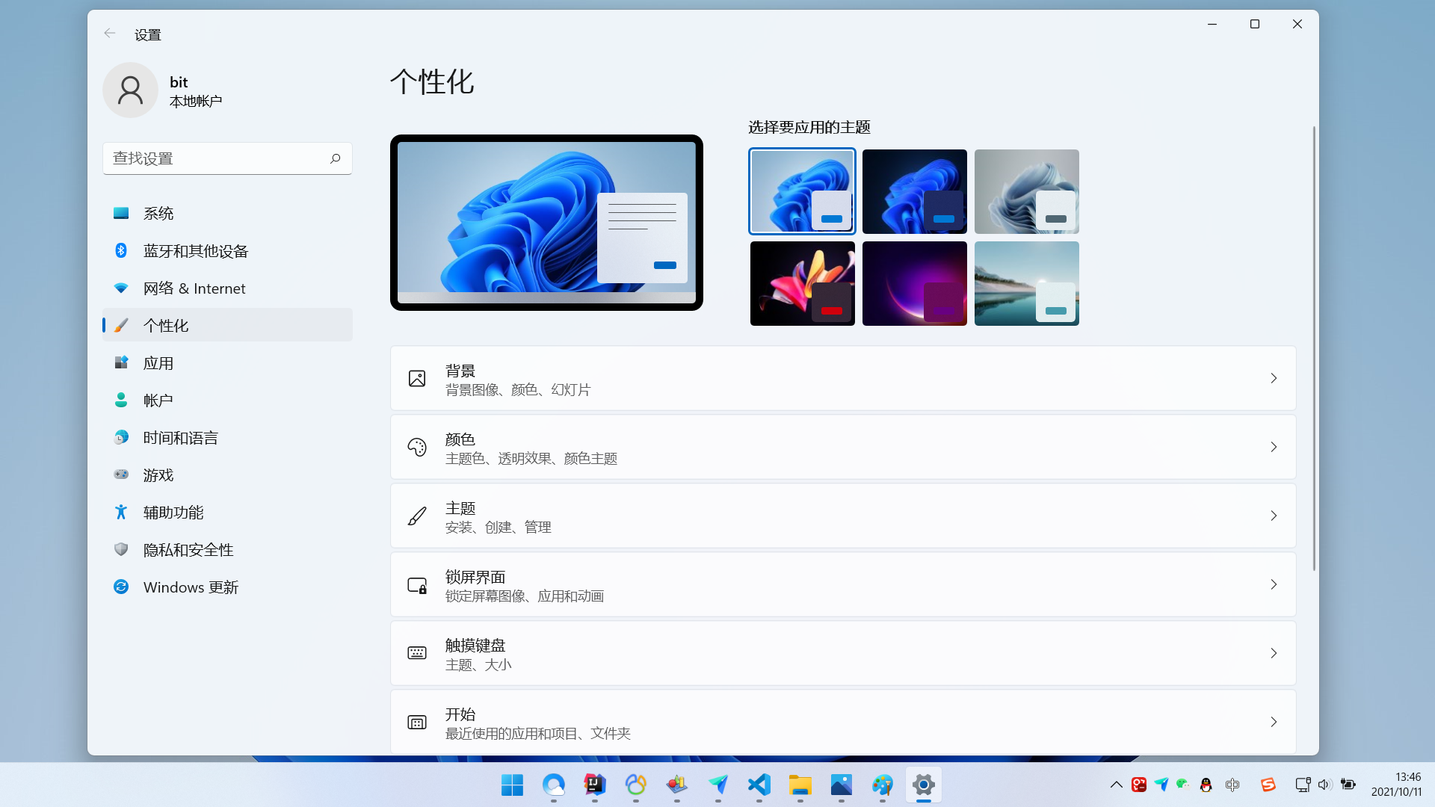Open 触摸键盘 settings row
This screenshot has height=807, width=1435.
[843, 653]
